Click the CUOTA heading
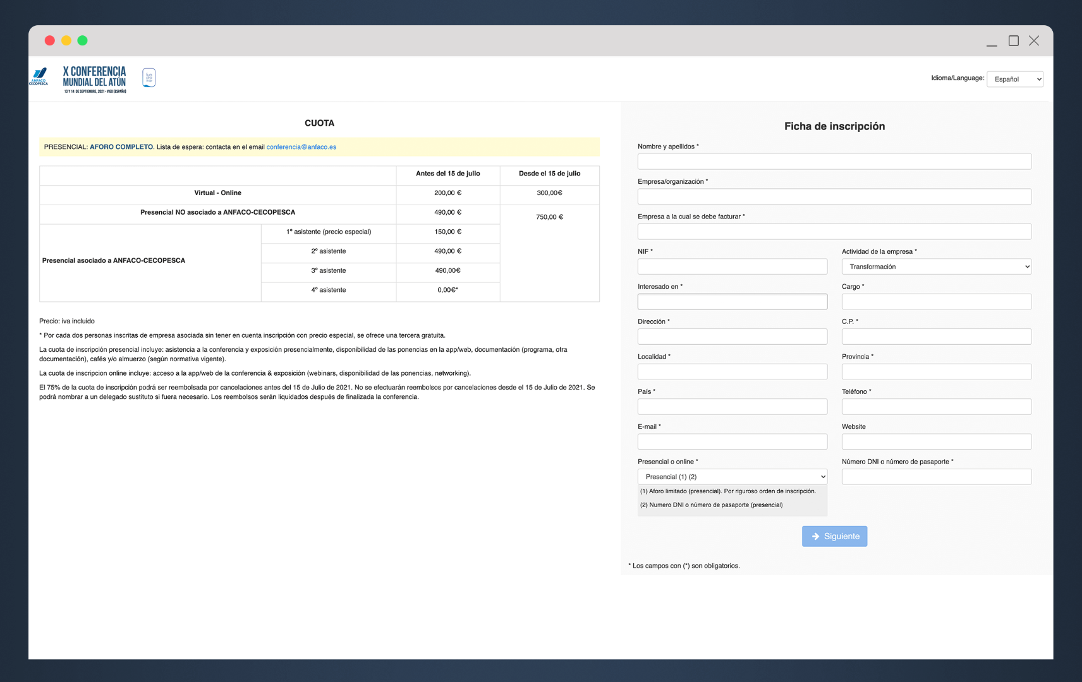Screen dimensions: 1082x682 (319, 123)
